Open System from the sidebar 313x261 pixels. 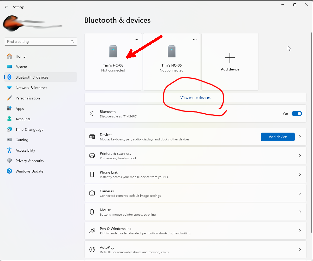21,67
